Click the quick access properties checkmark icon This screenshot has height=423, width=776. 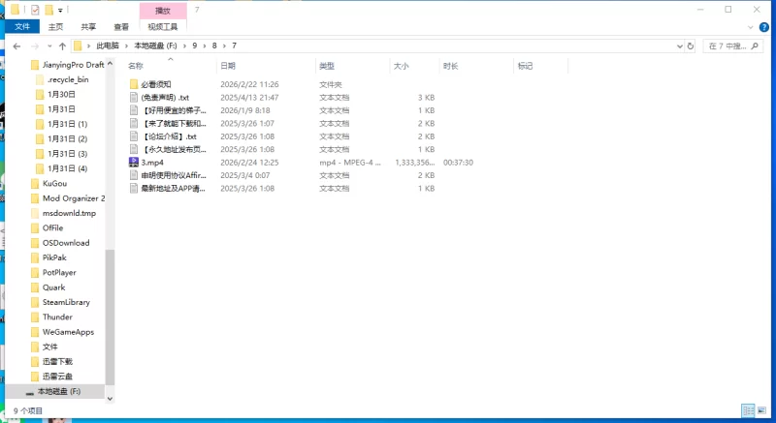pos(35,10)
